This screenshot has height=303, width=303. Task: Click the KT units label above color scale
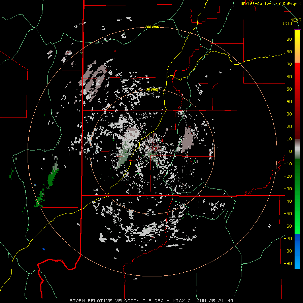pyautogui.click(x=288, y=23)
